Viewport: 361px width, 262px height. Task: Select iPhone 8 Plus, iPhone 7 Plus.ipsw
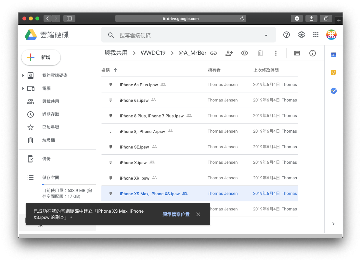200,116
